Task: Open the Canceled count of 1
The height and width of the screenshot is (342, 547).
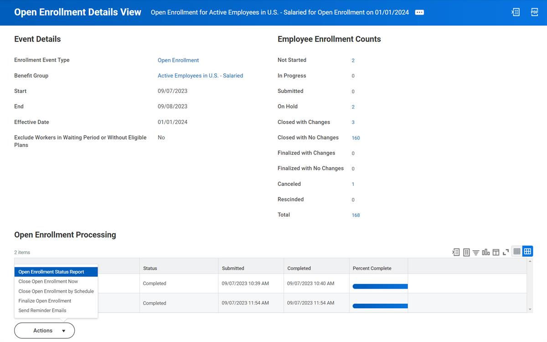Action: tap(353, 184)
